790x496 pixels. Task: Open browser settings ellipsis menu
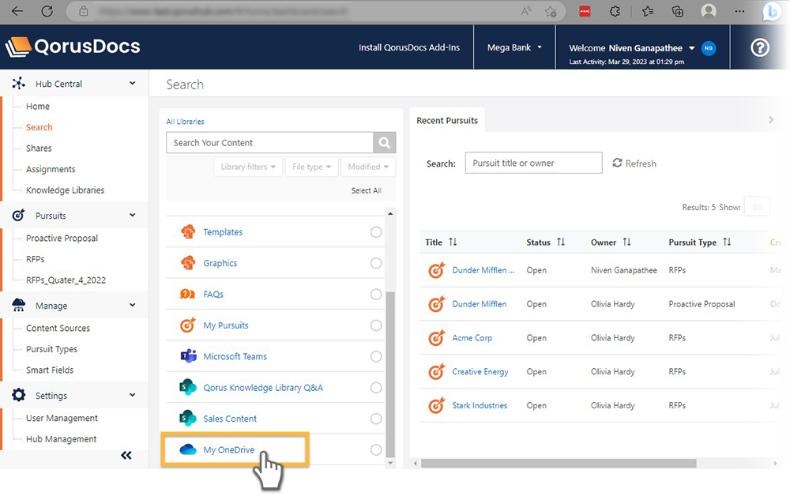(739, 11)
